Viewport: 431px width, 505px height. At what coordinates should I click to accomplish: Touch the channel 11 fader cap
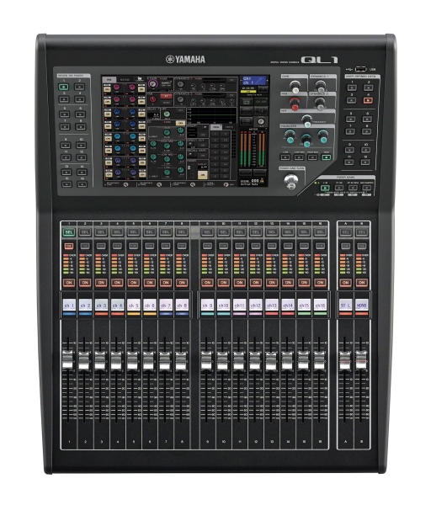(x=238, y=360)
